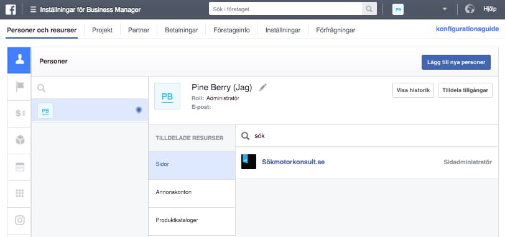505x237 pixels.
Task: Open the Hjälp help menu
Action: pyautogui.click(x=490, y=9)
